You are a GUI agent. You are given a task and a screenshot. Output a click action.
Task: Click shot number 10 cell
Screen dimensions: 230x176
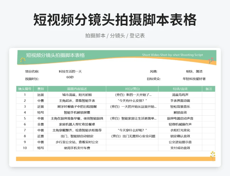[x=25, y=148]
